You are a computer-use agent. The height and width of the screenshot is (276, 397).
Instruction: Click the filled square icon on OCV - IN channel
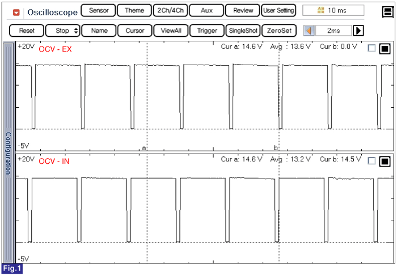385,162
